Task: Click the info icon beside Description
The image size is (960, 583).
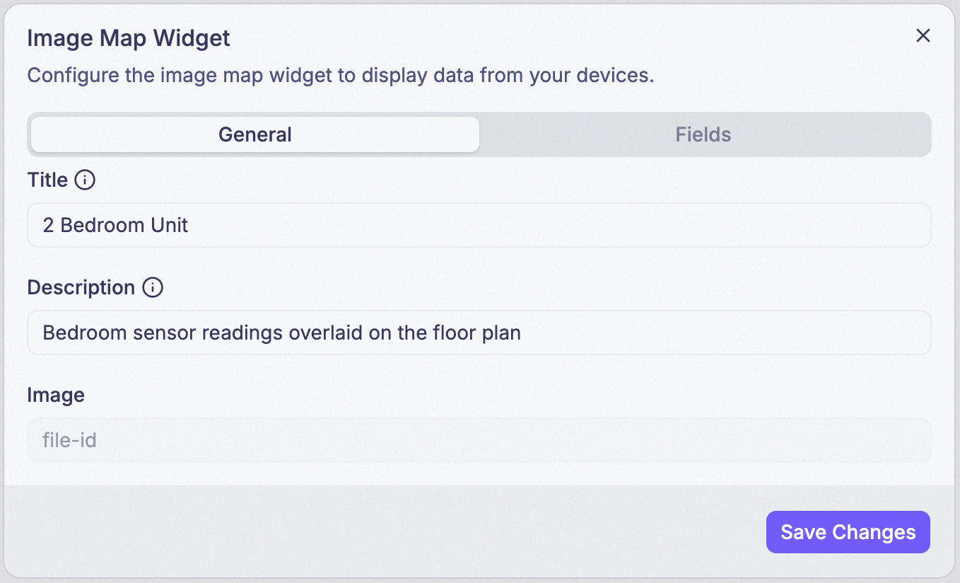Action: click(153, 288)
